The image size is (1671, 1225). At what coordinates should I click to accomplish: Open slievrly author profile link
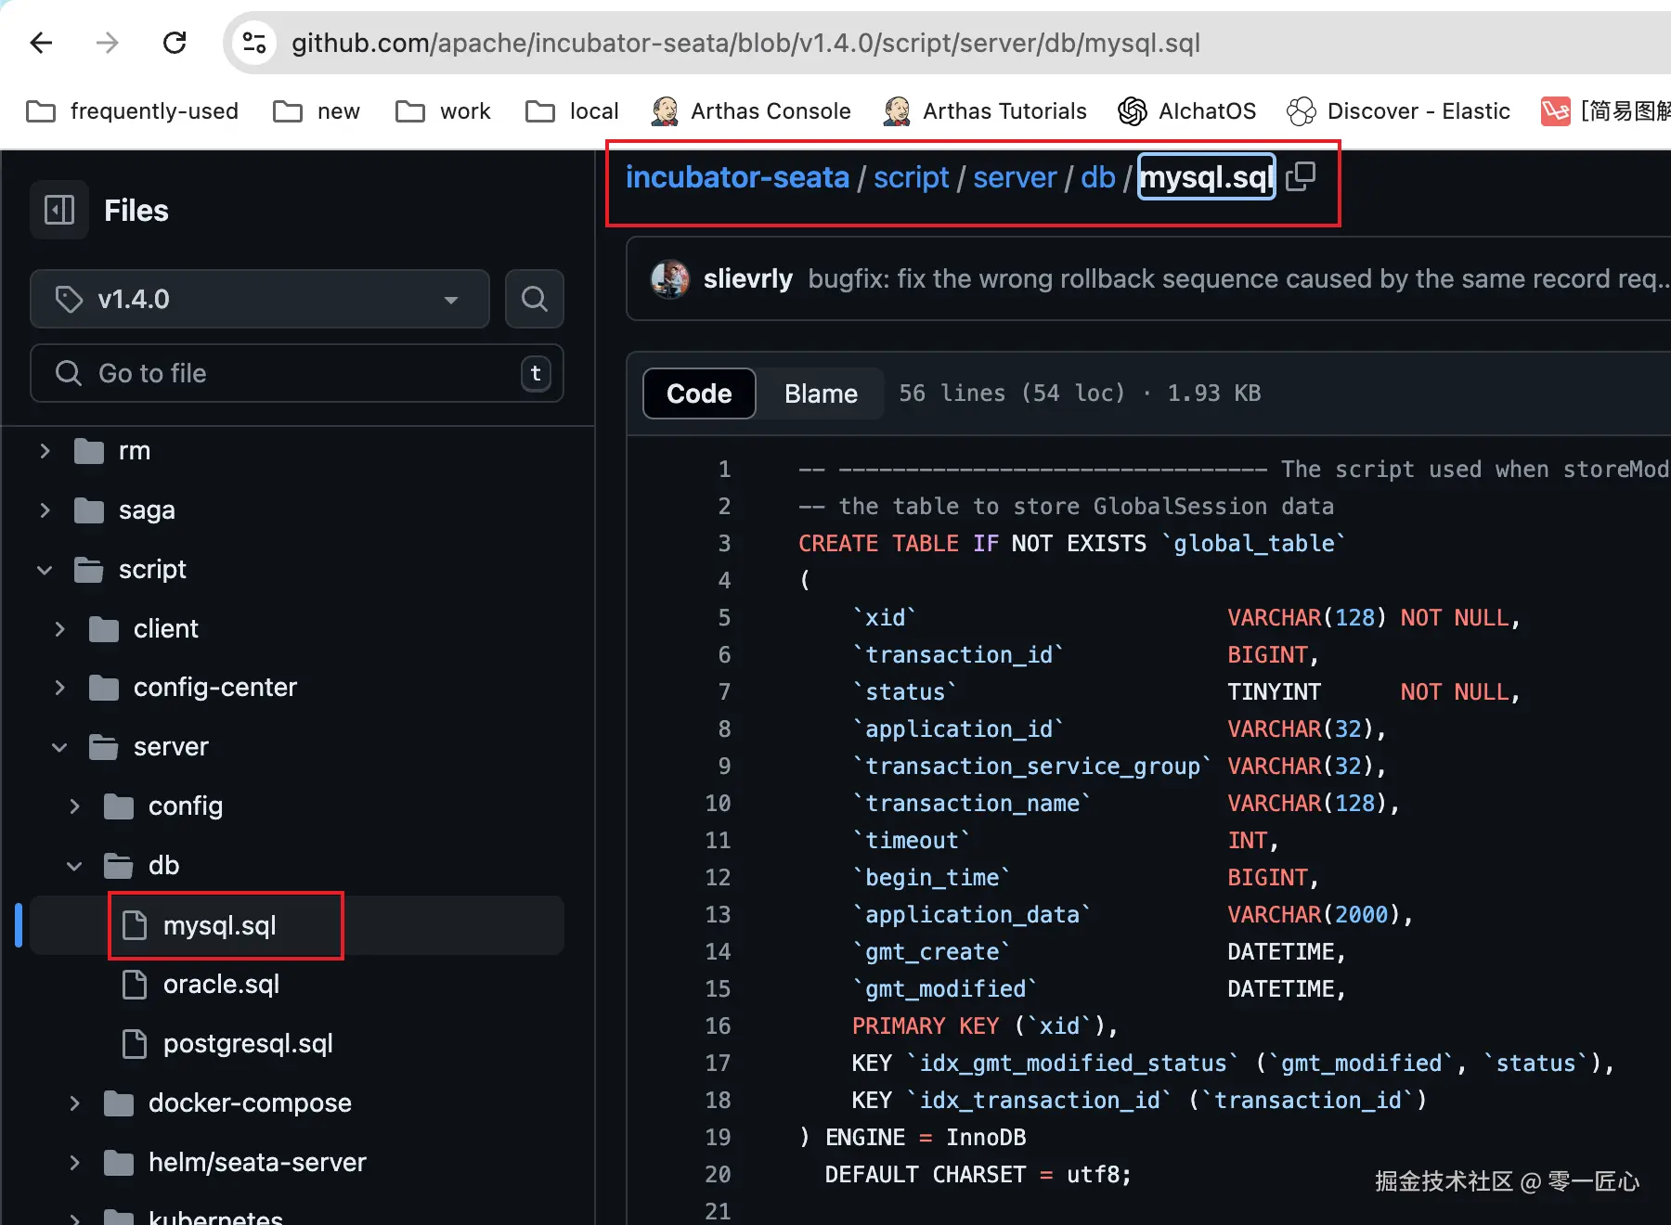click(x=748, y=279)
